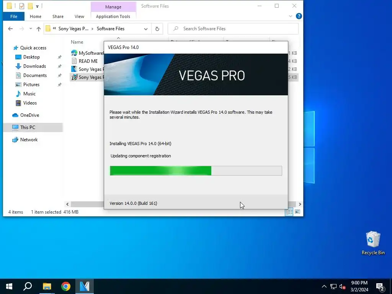Open Customize Quick Access Toolbar dropdown
The height and width of the screenshot is (294, 392).
37,6
